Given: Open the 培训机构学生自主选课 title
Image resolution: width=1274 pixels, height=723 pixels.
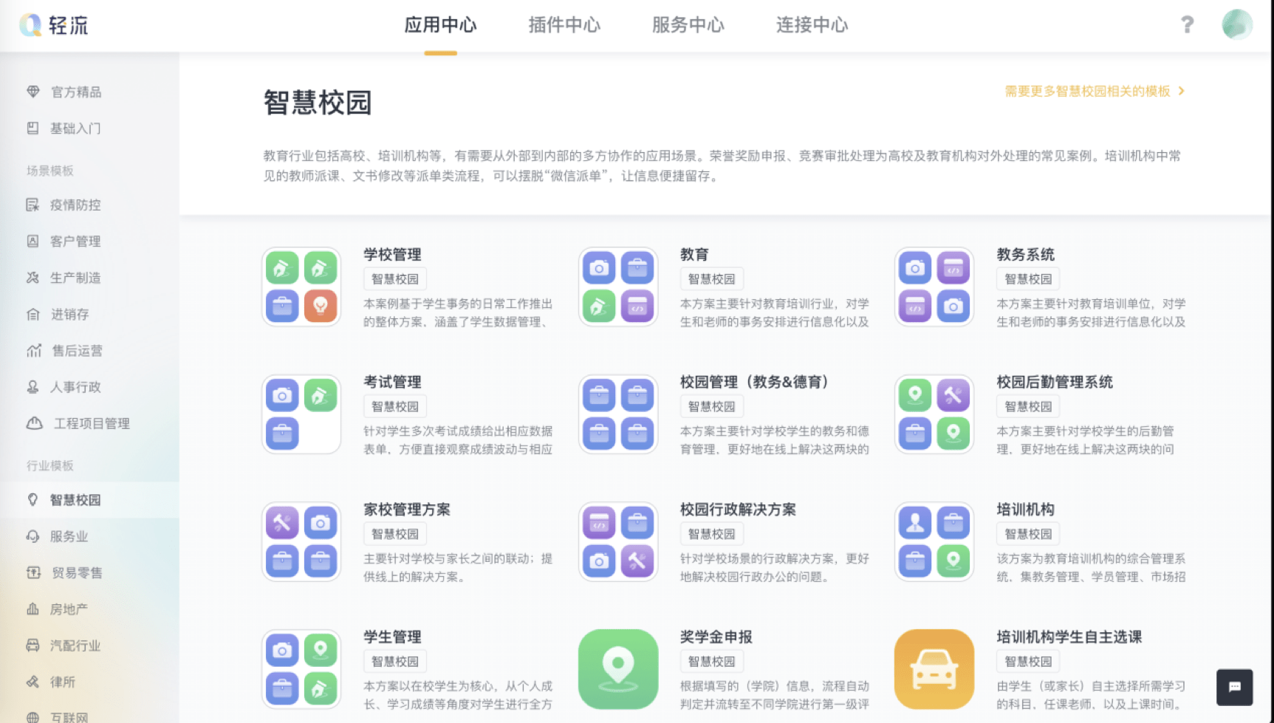Looking at the screenshot, I should pos(1069,637).
